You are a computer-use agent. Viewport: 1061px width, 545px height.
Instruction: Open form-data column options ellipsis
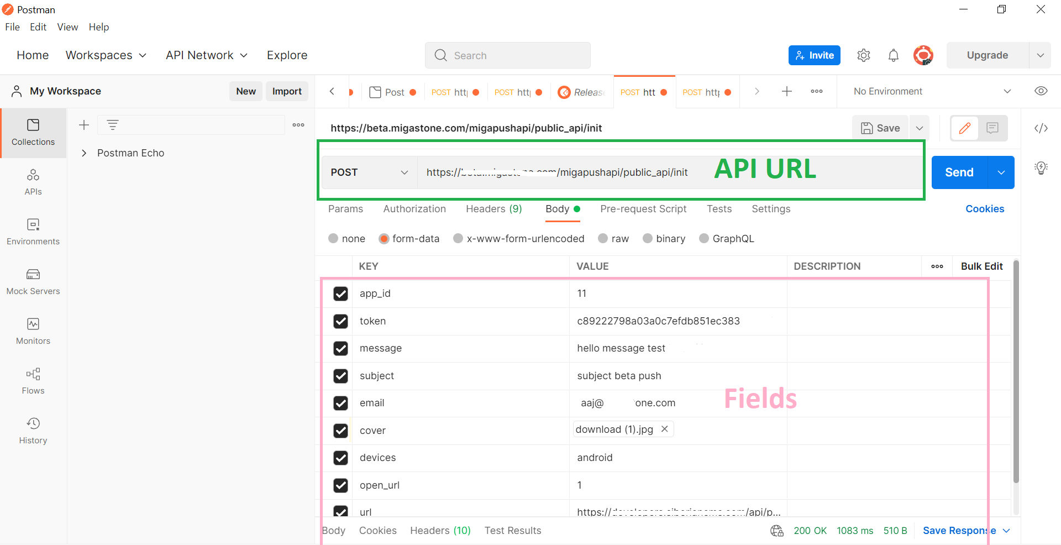click(x=937, y=266)
